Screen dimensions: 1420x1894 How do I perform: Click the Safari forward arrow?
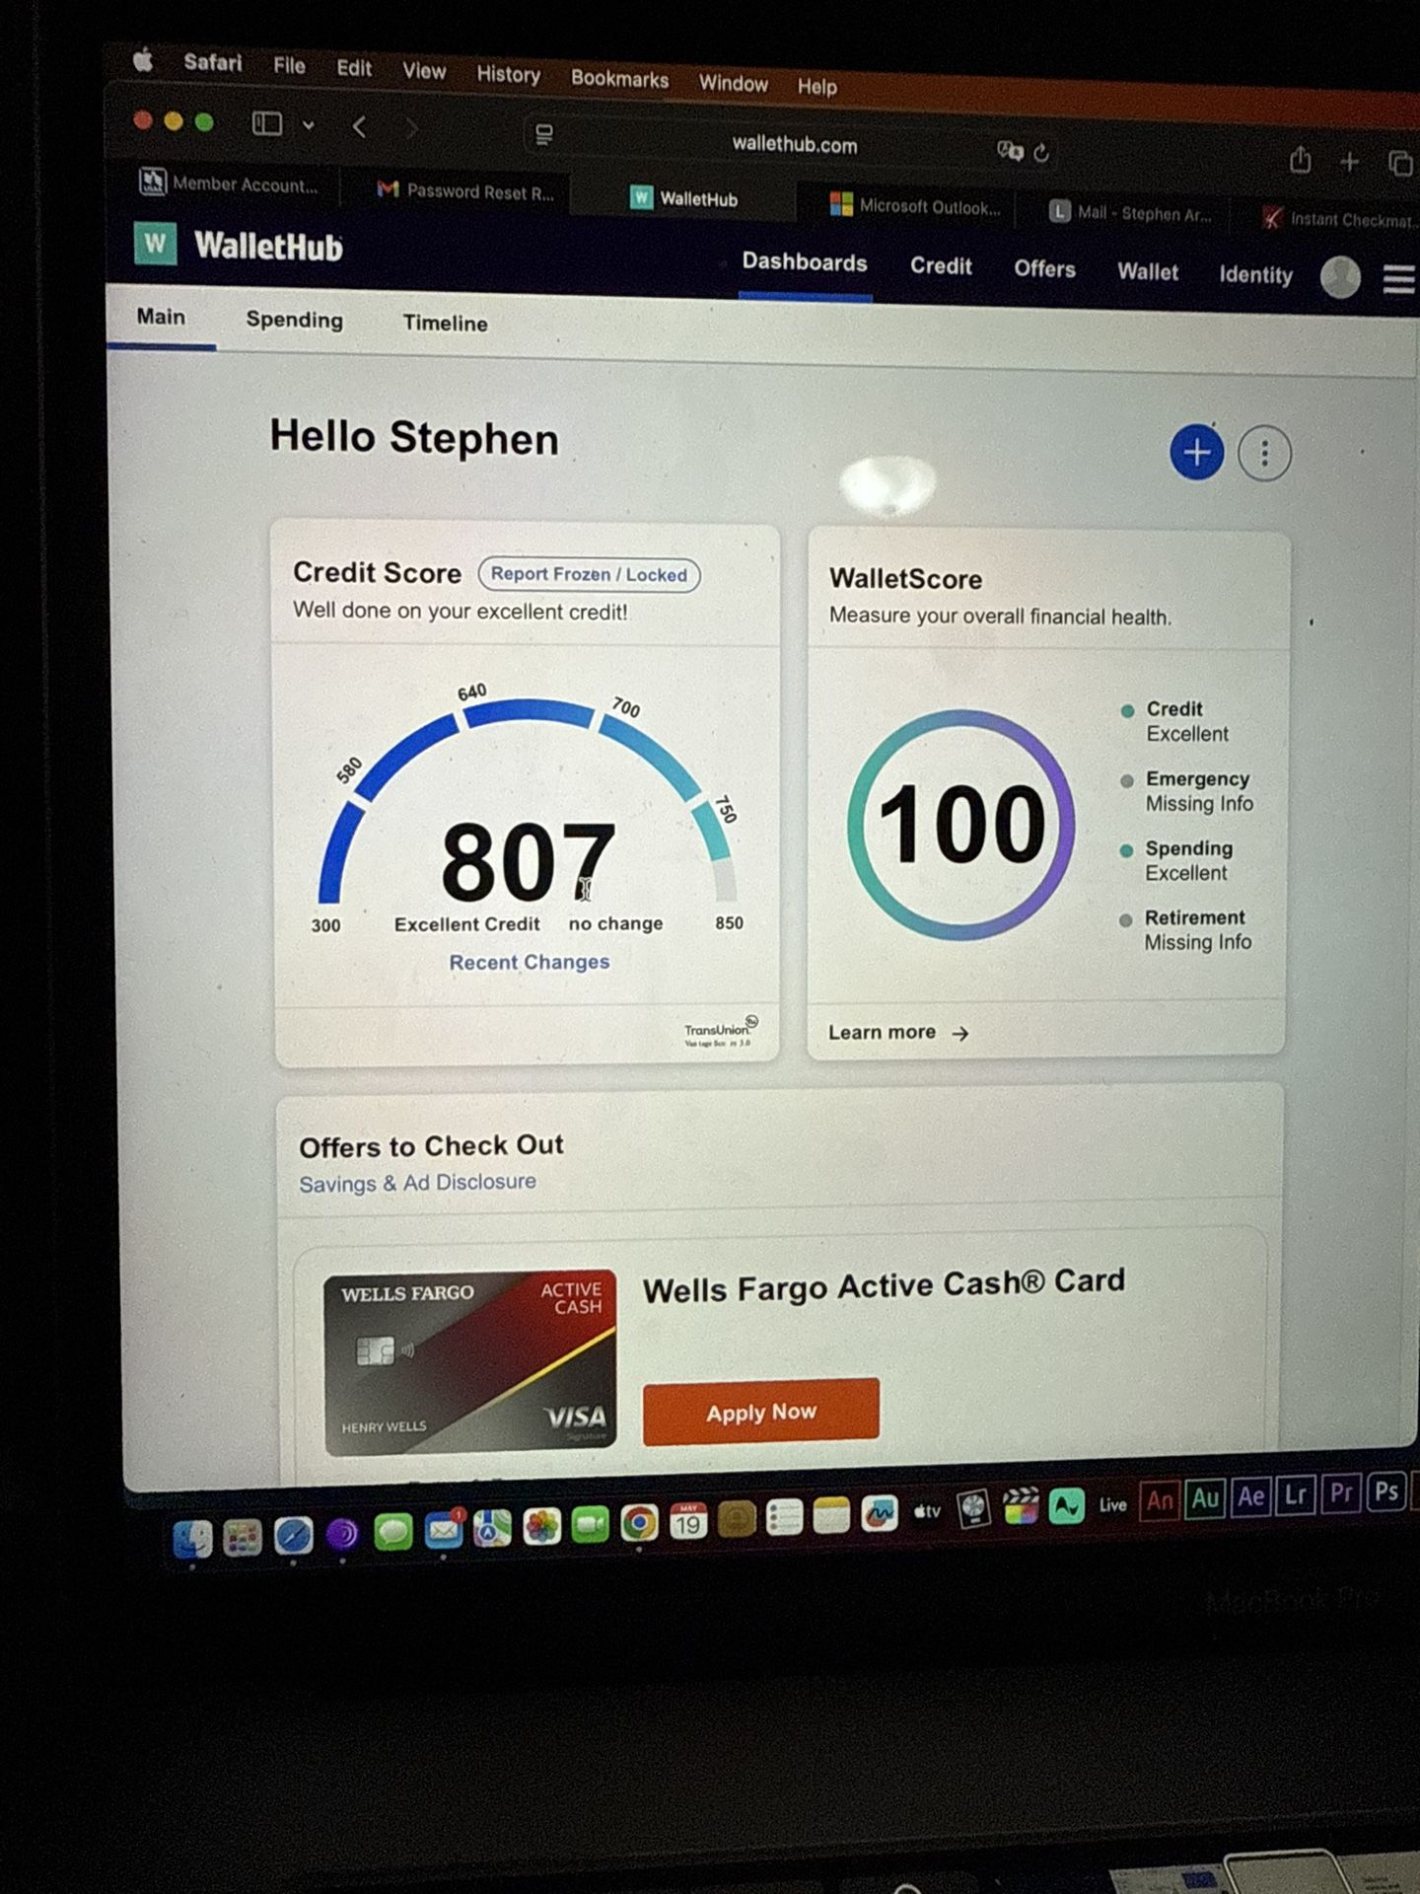[x=411, y=129]
